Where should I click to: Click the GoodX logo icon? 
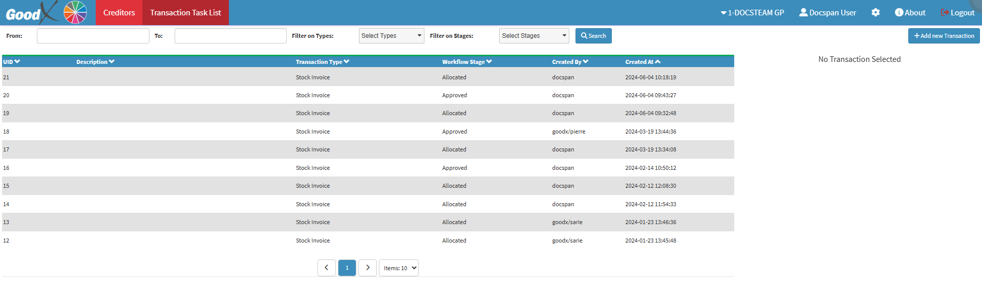31,13
